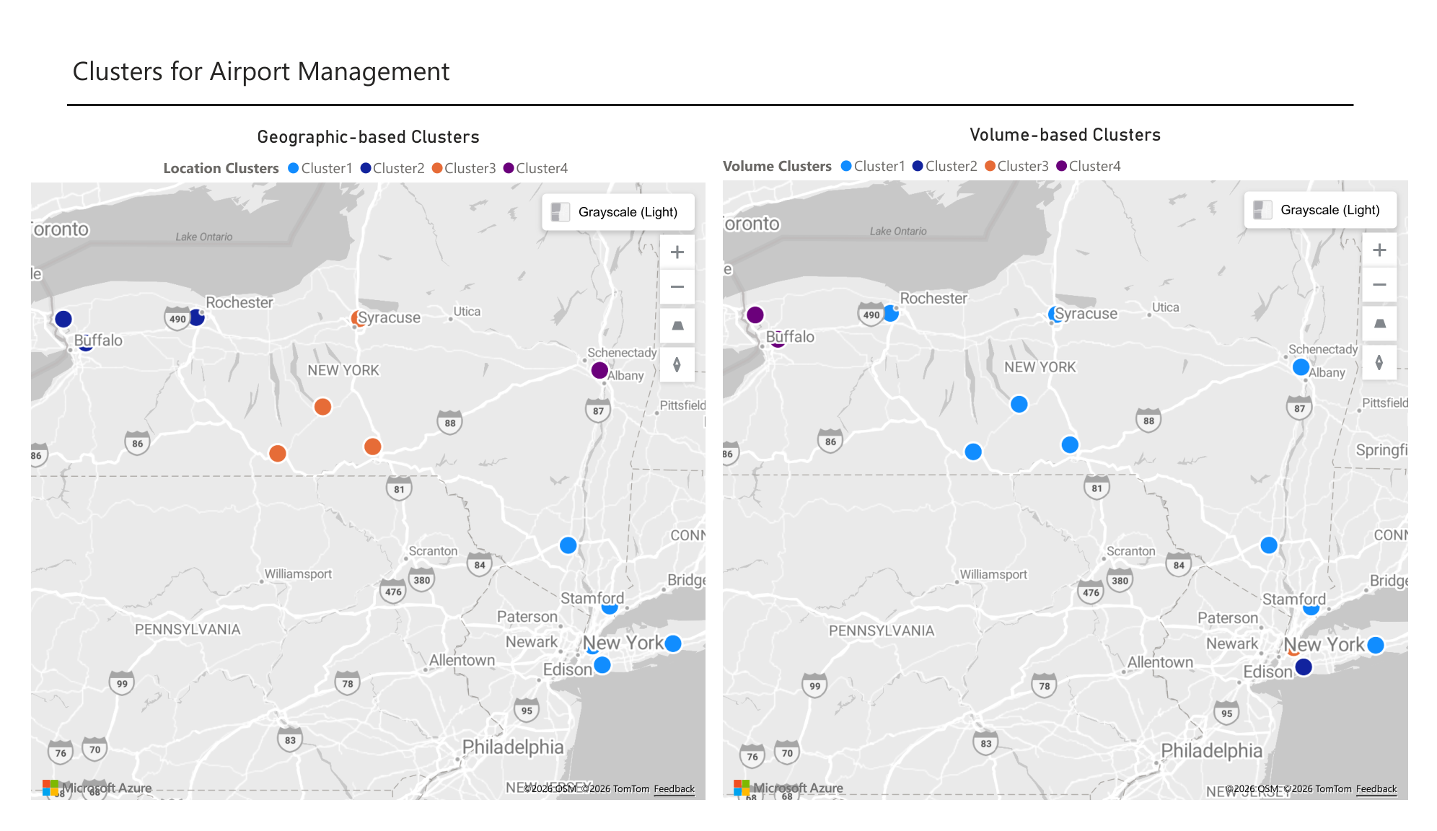Click the Microsoft Azure logo on the right map

coord(788,788)
